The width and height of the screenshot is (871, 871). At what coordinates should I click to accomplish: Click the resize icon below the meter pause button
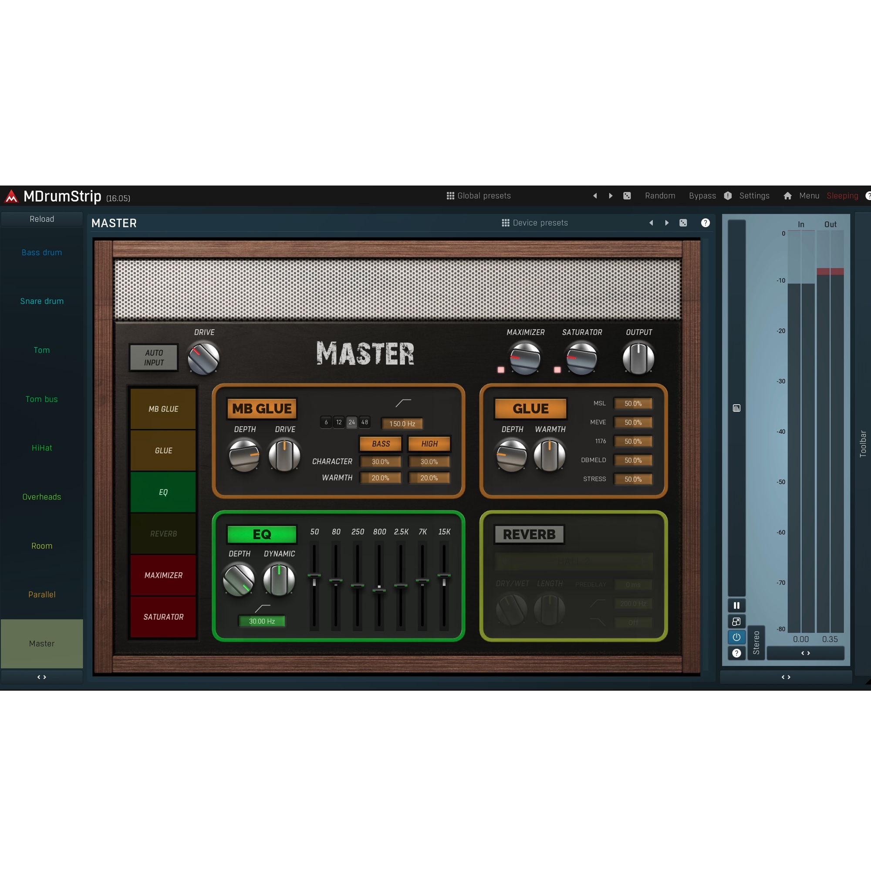tap(737, 621)
